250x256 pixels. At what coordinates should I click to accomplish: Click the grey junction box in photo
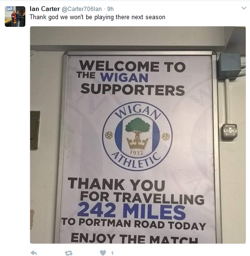coord(229,65)
